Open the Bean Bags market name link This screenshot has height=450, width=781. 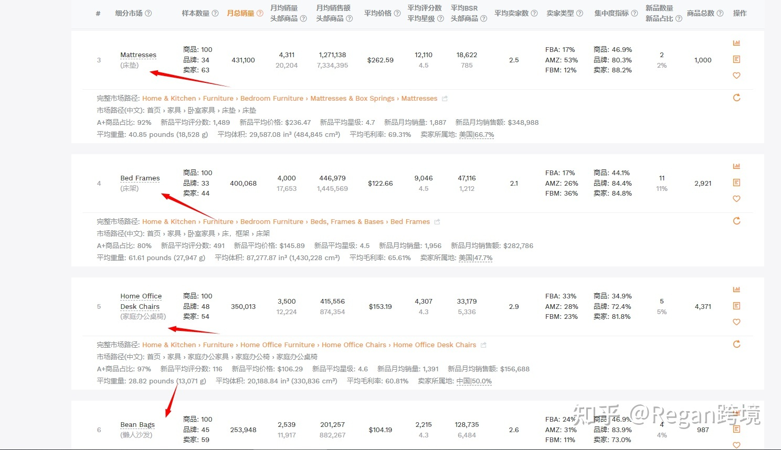[x=137, y=425]
